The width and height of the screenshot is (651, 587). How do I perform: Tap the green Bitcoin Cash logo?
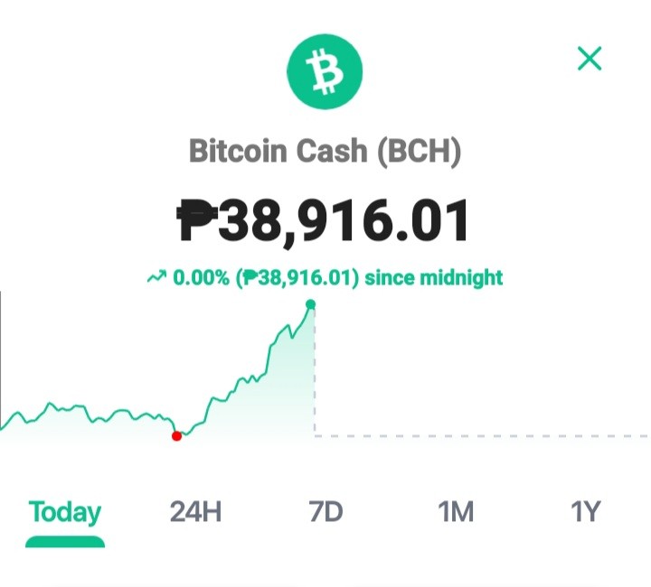[325, 71]
